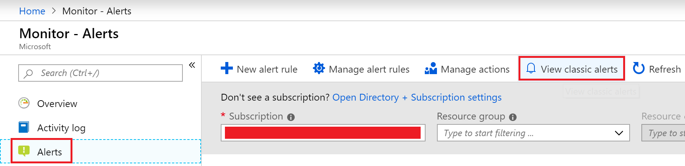The height and width of the screenshot is (166, 685).
Task: Click the Manage actions people icon
Action: click(x=431, y=68)
